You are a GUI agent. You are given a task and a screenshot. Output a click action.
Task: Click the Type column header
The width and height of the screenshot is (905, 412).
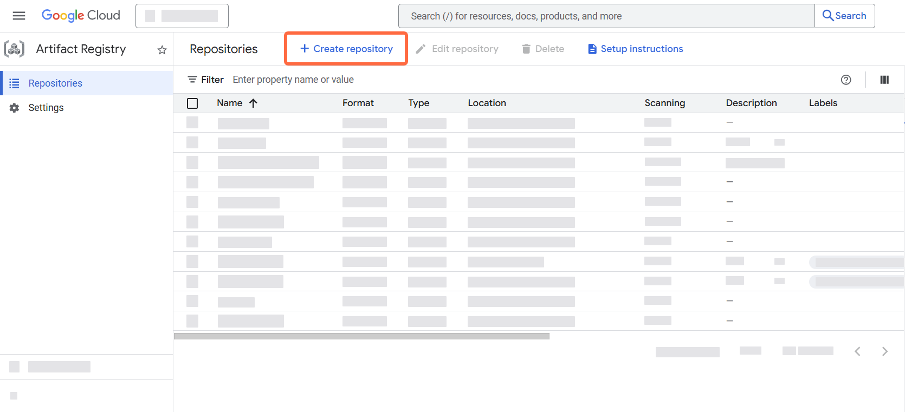coord(419,103)
